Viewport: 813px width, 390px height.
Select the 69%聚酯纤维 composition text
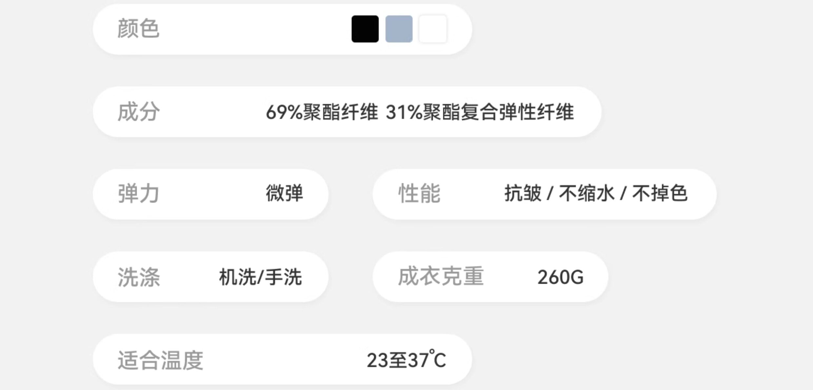322,112
